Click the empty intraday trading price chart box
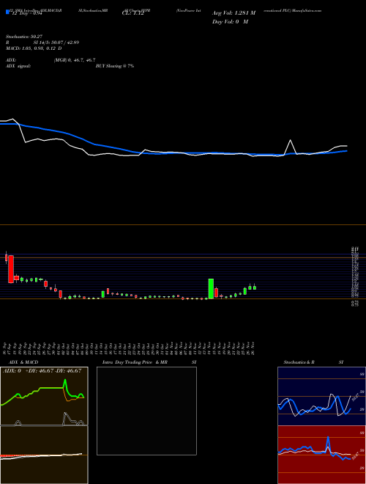 146,411
